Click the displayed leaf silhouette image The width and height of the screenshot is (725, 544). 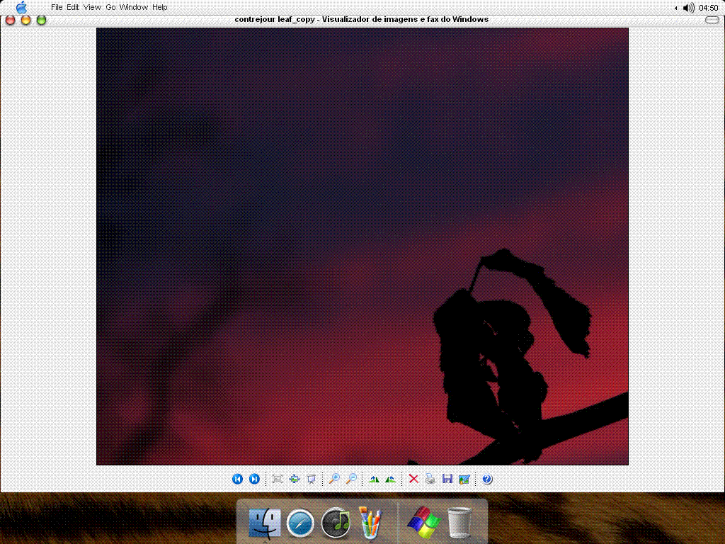point(362,246)
